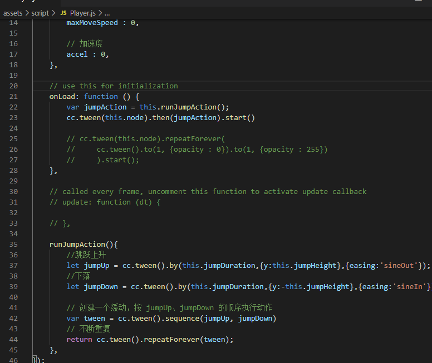
Task: Place cursor on maxMoveSpeed property
Action: pos(92,23)
